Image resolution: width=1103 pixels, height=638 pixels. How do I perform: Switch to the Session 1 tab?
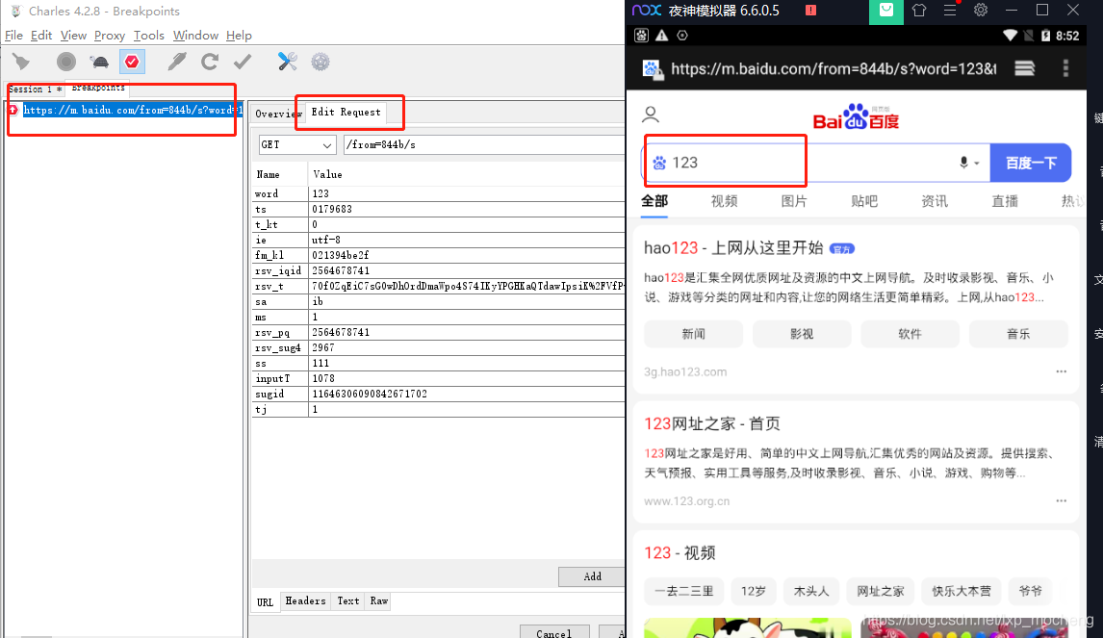click(36, 89)
